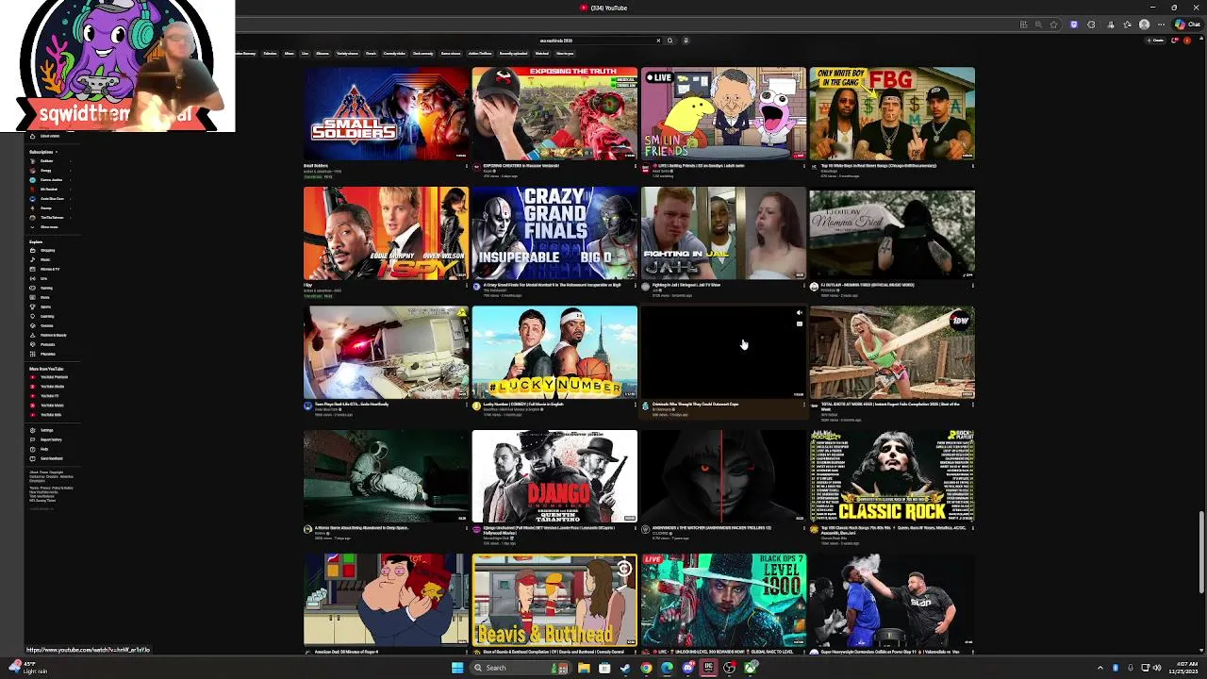The image size is (1207, 679).
Task: Open Edge settings and more menu
Action: pyautogui.click(x=1161, y=25)
